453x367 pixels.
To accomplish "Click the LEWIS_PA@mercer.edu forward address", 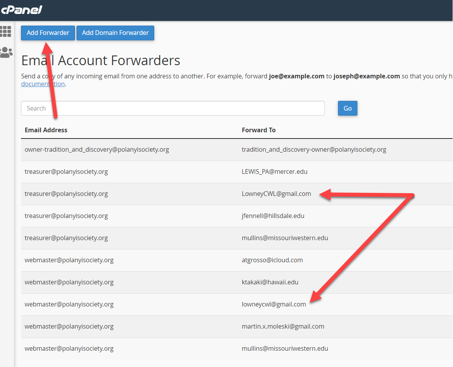I will coord(274,171).
